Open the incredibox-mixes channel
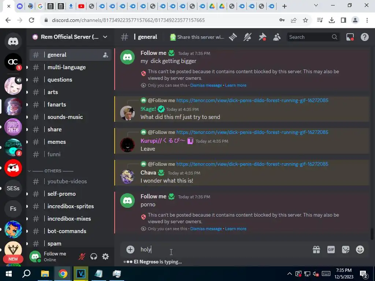Screen dimensions: 375x281 pos(70,219)
